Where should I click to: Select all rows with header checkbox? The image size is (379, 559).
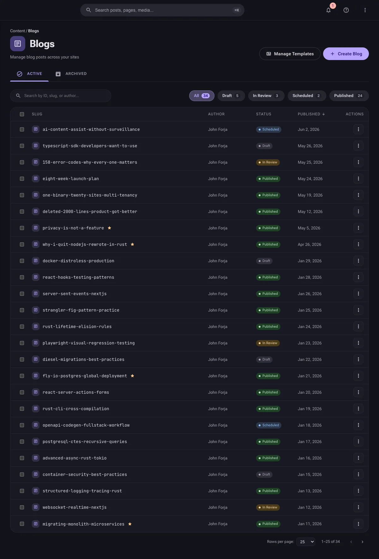(x=22, y=114)
